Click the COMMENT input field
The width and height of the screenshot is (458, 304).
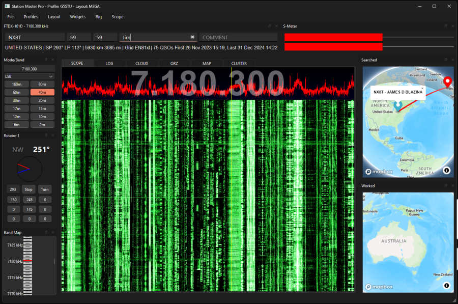238,37
